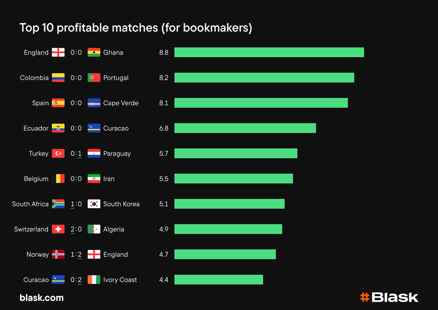Click the South Africa flag icon
Viewport: 438px width, 310px height.
pos(58,204)
